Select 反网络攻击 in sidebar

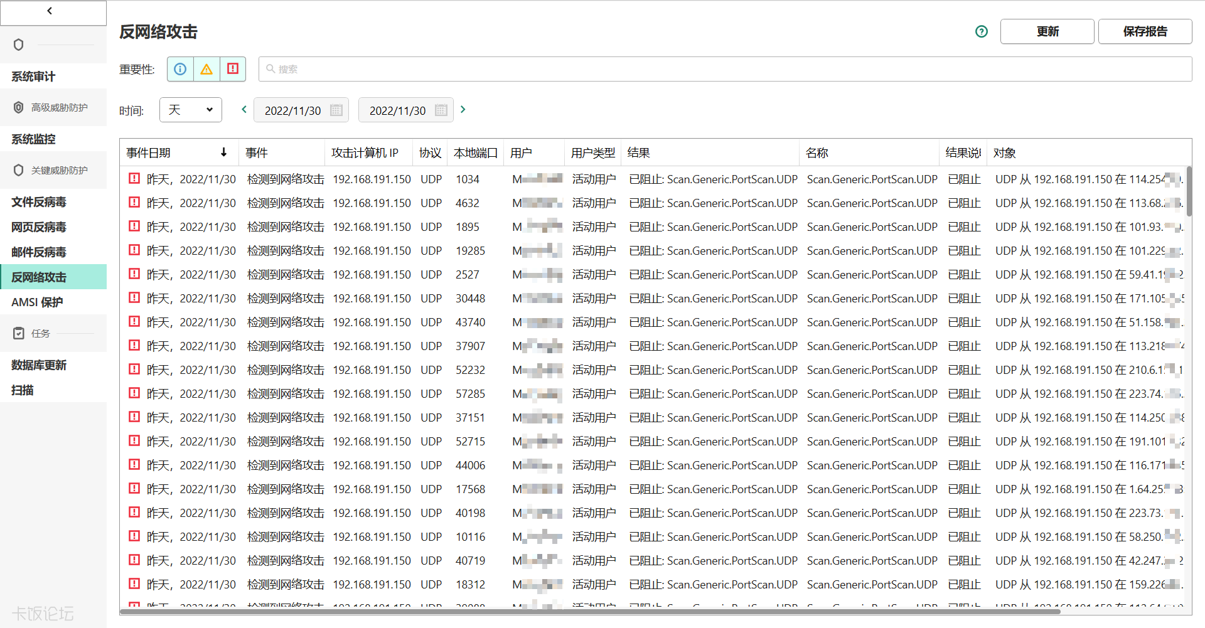click(x=53, y=277)
